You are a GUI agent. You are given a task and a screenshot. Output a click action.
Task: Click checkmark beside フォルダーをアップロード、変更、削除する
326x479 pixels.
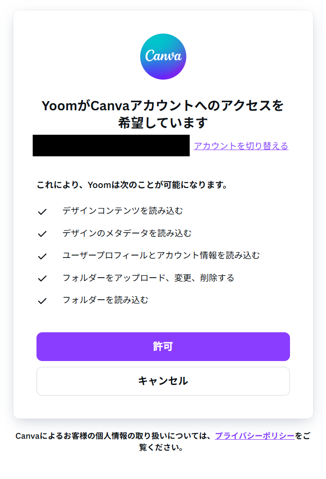coord(42,279)
